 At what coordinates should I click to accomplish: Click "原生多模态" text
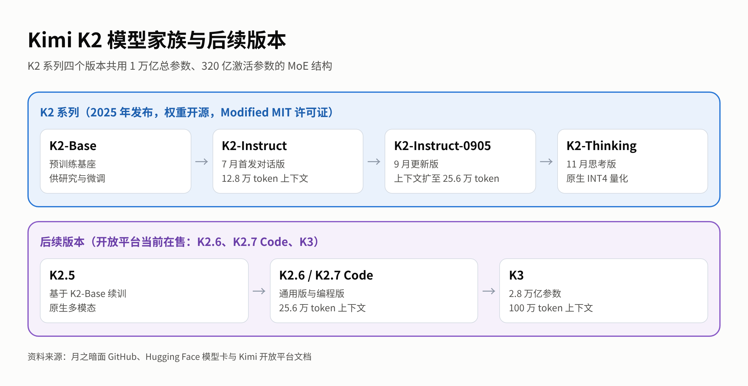(73, 308)
